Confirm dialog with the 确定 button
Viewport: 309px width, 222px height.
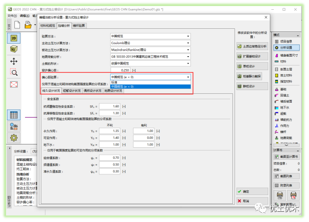(x=252, y=191)
